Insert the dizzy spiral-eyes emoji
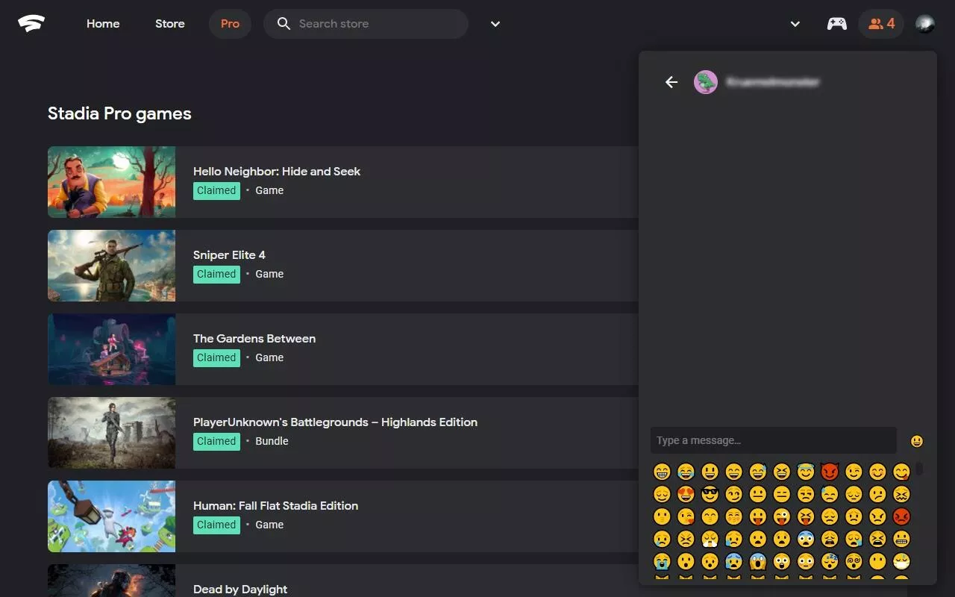This screenshot has width=955, height=597. click(854, 561)
